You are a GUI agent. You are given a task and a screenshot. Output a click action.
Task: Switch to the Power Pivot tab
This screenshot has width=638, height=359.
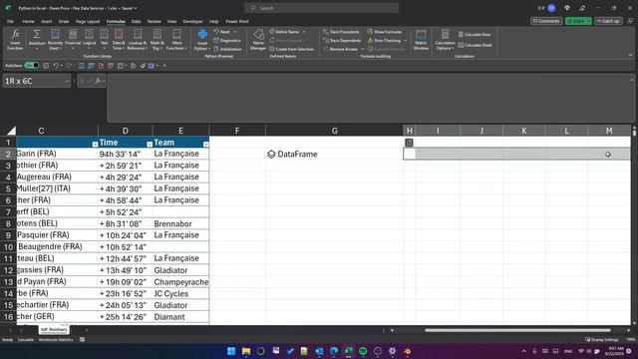coord(237,21)
